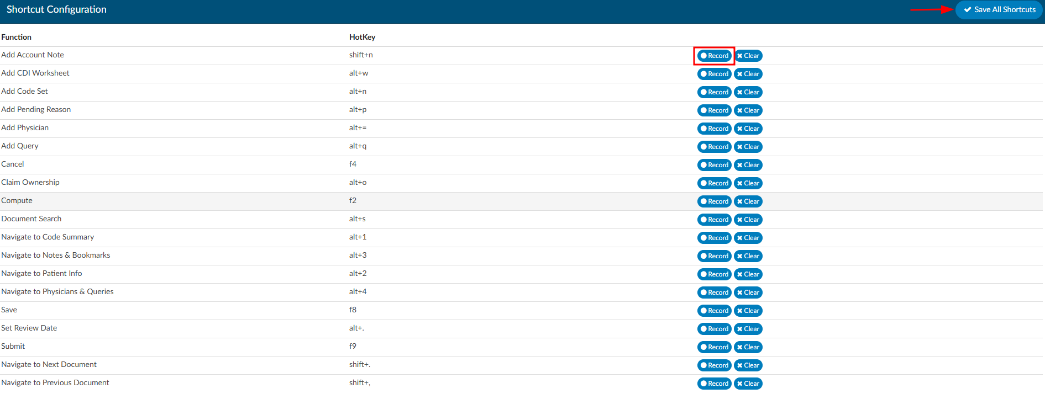Click the alt+4 hotkey value
The height and width of the screenshot is (399, 1045).
358,291
